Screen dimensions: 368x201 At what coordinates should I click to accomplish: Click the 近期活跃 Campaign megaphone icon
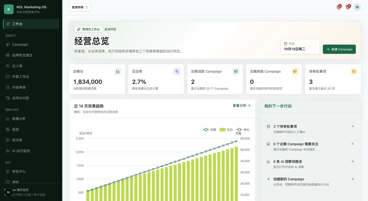236,71
